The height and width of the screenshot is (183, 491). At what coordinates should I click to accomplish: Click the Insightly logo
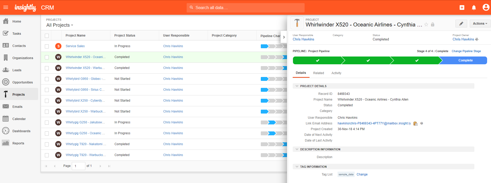tap(25, 8)
